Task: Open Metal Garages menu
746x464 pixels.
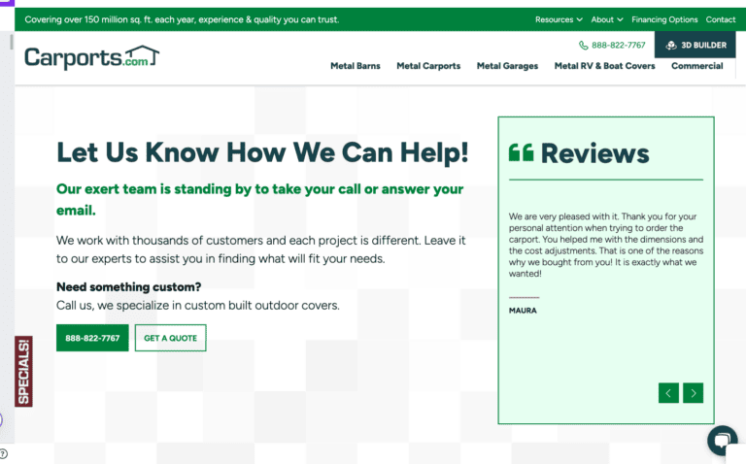Action: tap(507, 66)
